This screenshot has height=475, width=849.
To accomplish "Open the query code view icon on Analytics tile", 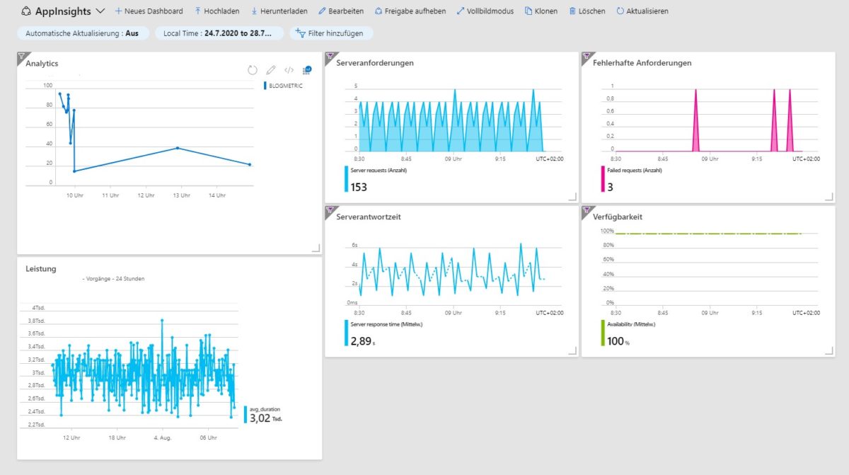I will (288, 70).
